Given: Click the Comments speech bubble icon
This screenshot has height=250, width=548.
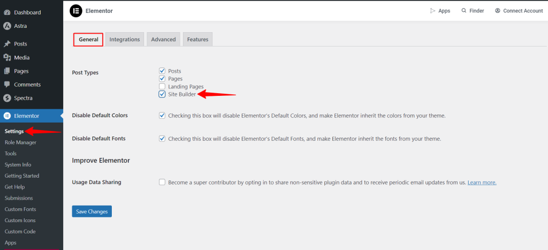Looking at the screenshot, I should [x=6, y=85].
